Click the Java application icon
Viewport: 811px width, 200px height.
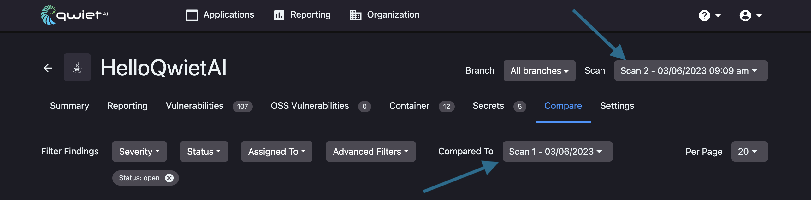pyautogui.click(x=77, y=67)
